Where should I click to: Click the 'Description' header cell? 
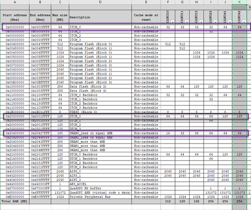(x=100, y=17)
